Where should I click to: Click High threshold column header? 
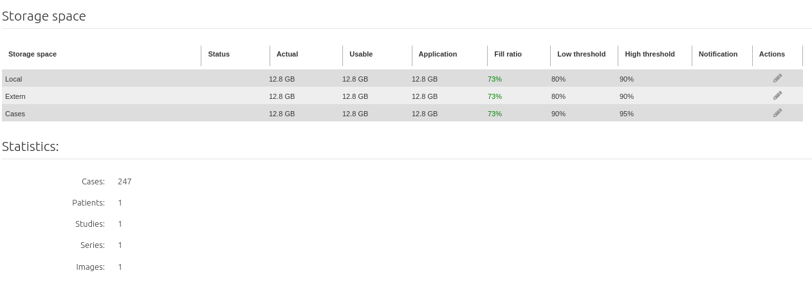(650, 54)
